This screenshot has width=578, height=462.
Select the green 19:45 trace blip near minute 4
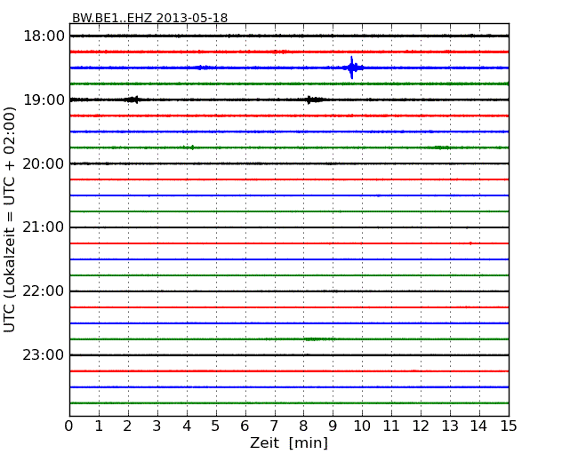click(191, 147)
